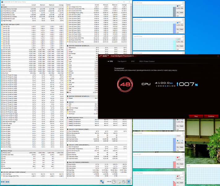The width and height of the screenshot is (220, 186).
Task: Select Core #0 Clock sensor row
Action: [32, 50]
